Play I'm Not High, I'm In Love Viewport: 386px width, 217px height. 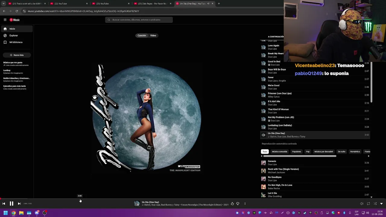pos(315,187)
